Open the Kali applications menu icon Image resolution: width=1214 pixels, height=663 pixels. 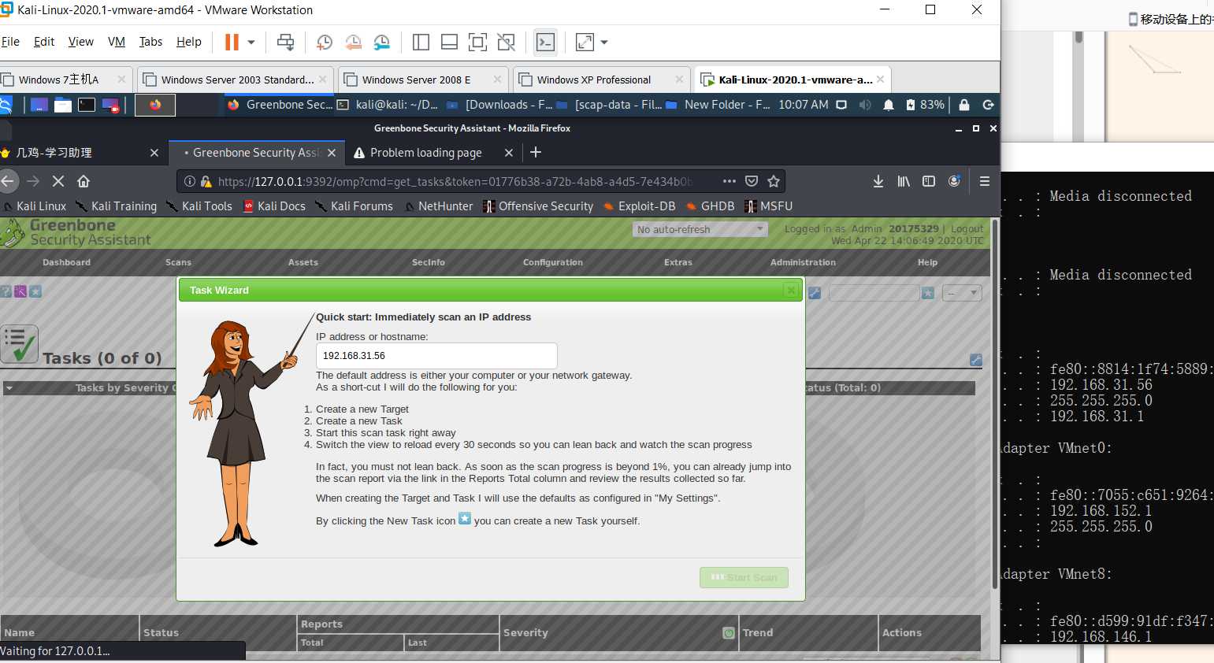click(x=6, y=105)
